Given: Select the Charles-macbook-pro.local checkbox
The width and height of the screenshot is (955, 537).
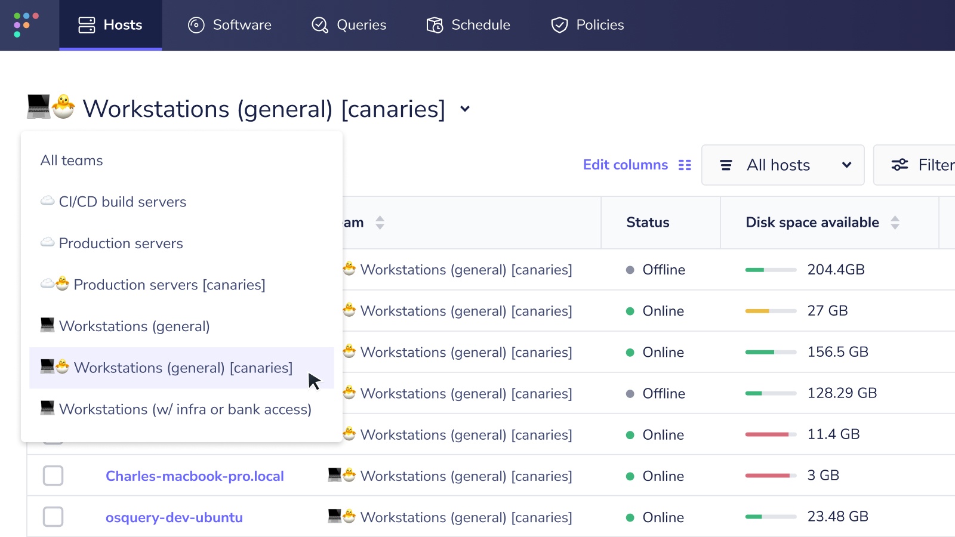Looking at the screenshot, I should tap(53, 476).
